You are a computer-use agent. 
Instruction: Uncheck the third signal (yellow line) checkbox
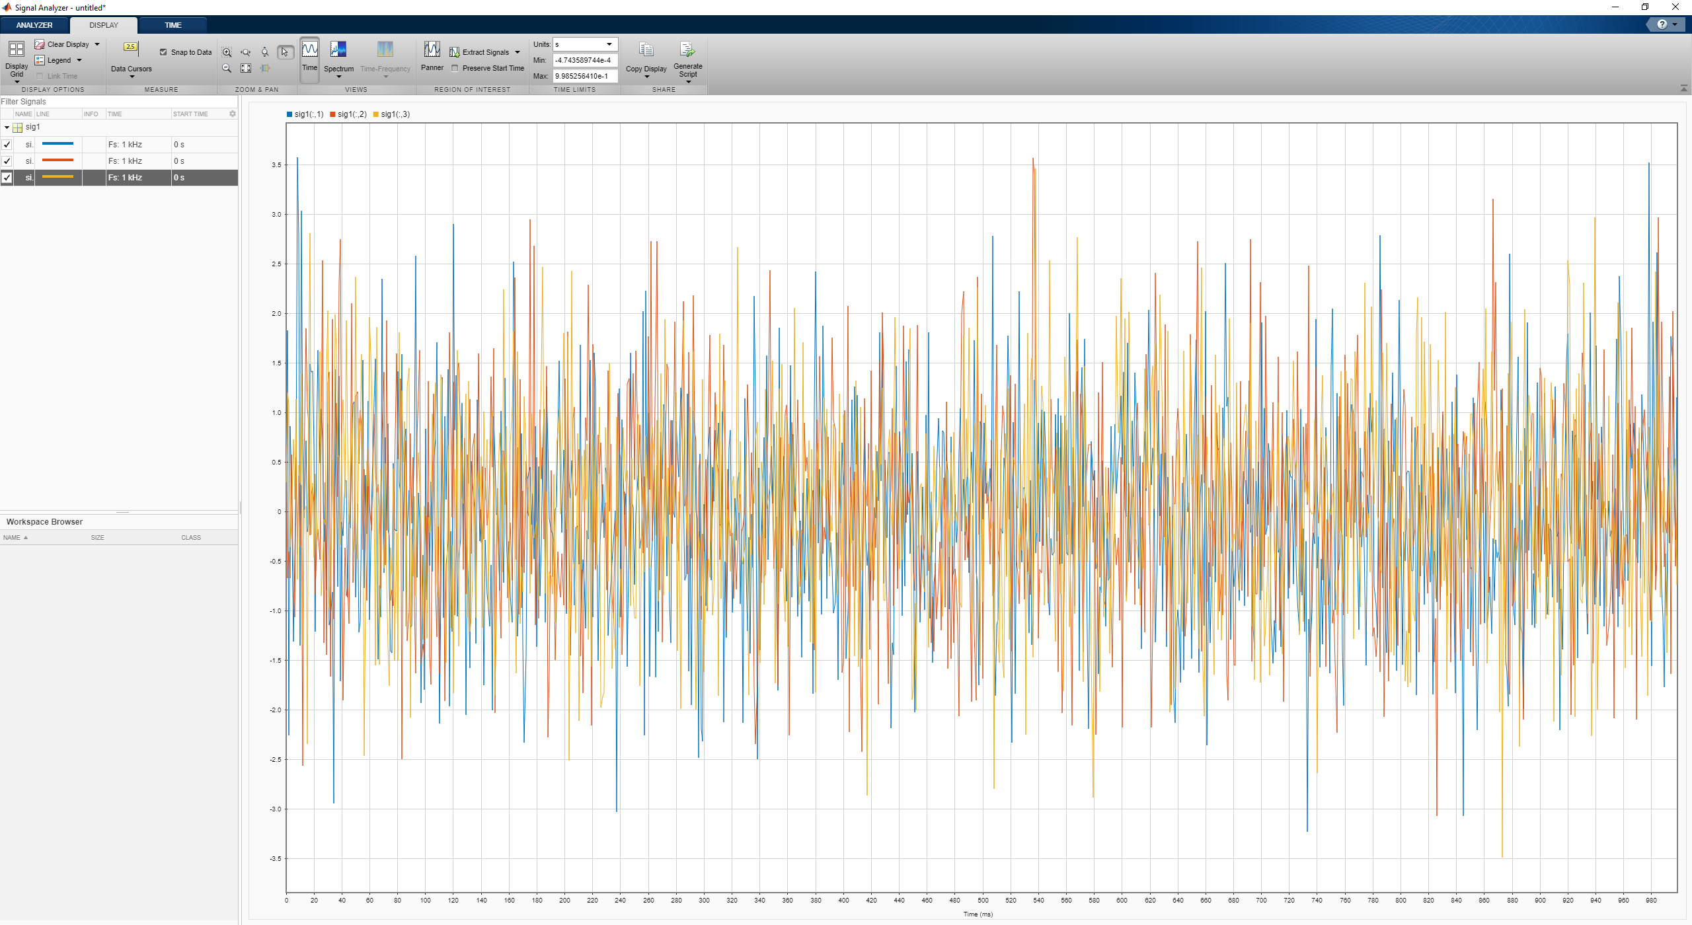[7, 177]
